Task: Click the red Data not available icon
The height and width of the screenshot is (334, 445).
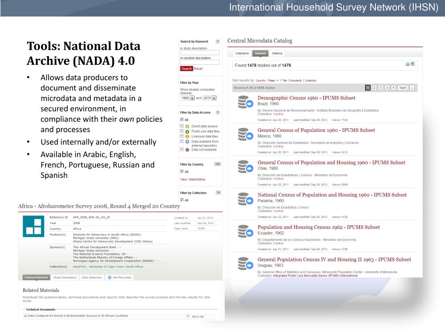Action: tap(187, 150)
